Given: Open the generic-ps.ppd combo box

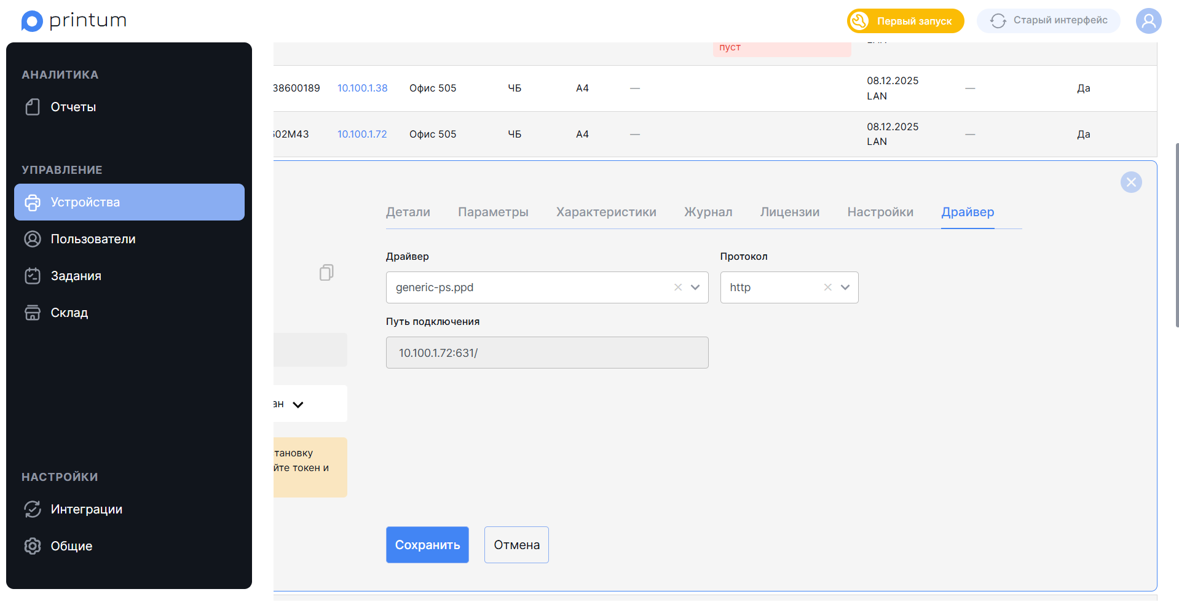Looking at the screenshot, I should tap(547, 287).
